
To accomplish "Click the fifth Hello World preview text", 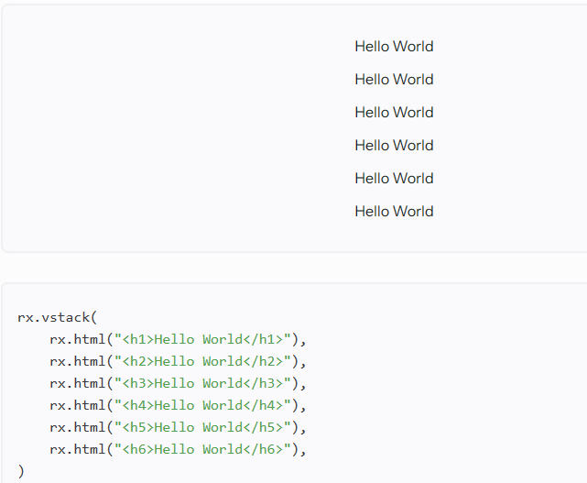I will point(394,179).
